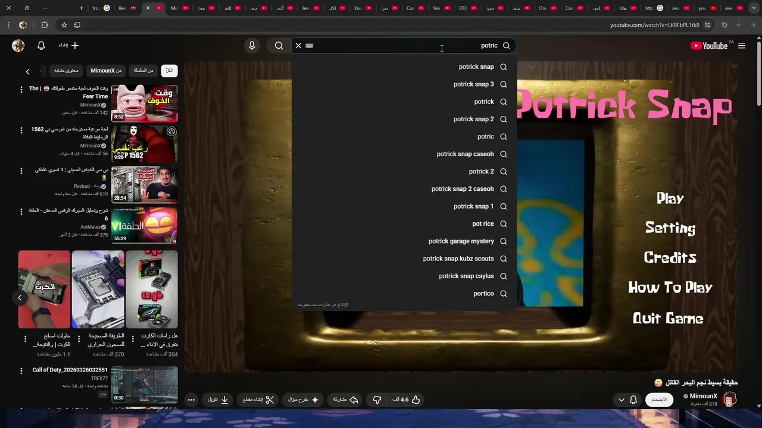Clear the search box with X icon

298,46
